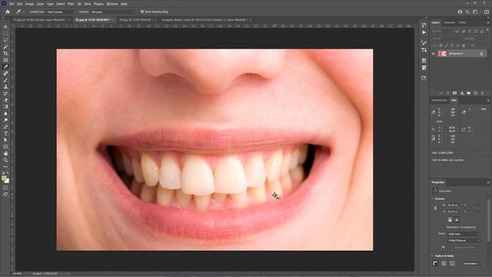The width and height of the screenshot is (492, 277).
Task: Create a new fill or adjustment layer
Action: tap(462, 93)
